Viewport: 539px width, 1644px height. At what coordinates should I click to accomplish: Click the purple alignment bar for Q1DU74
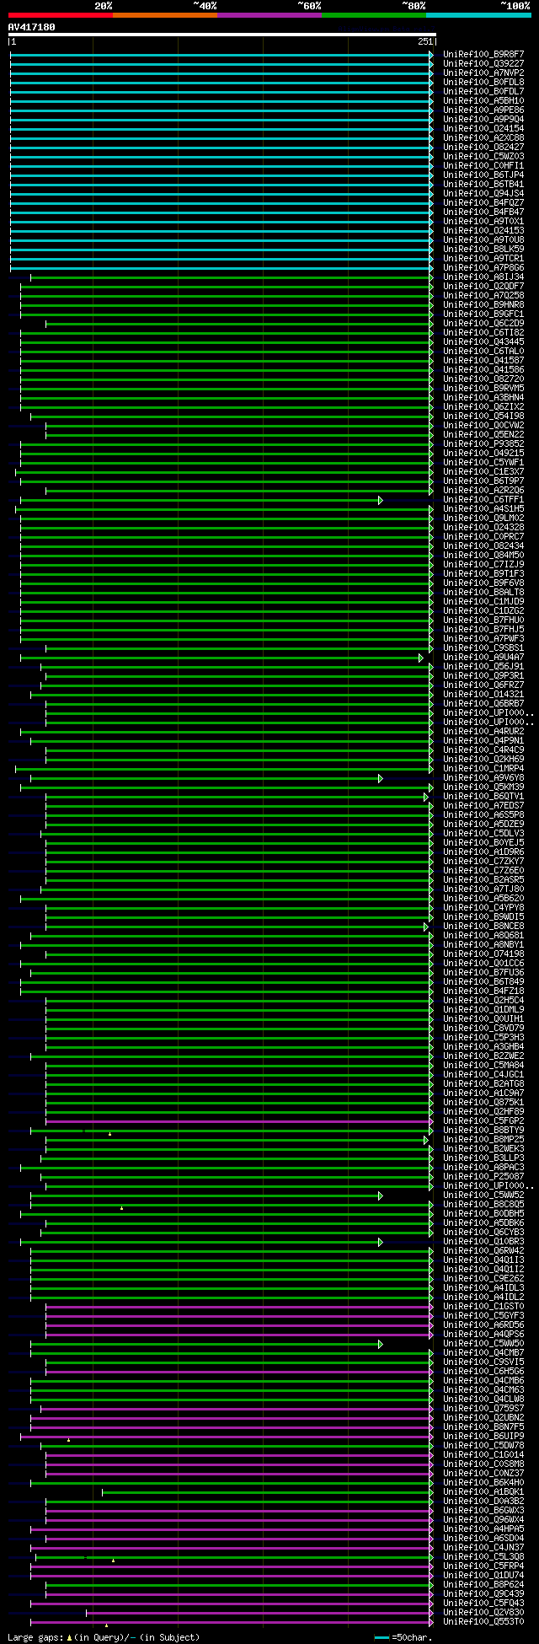point(231,1575)
